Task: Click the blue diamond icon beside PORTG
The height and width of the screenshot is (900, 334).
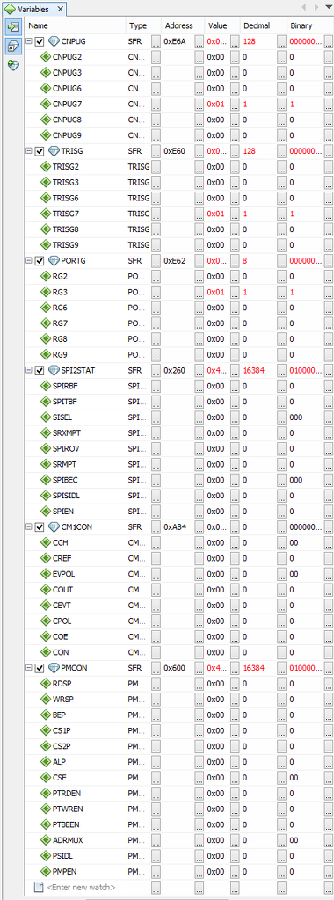Action: click(x=54, y=260)
